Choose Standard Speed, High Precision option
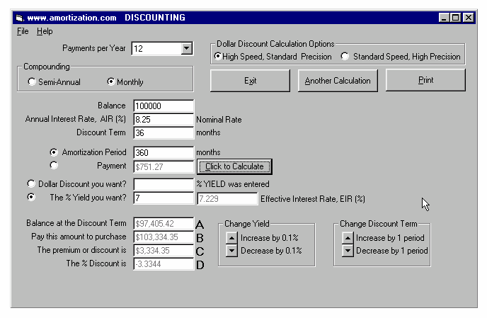 click(x=345, y=56)
